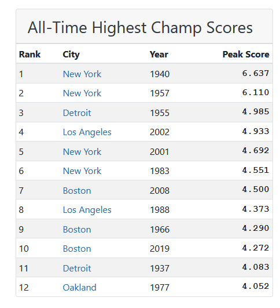Screen dimensions: 280x308
Task: Click the Boston link for 2008
Action: (x=77, y=190)
